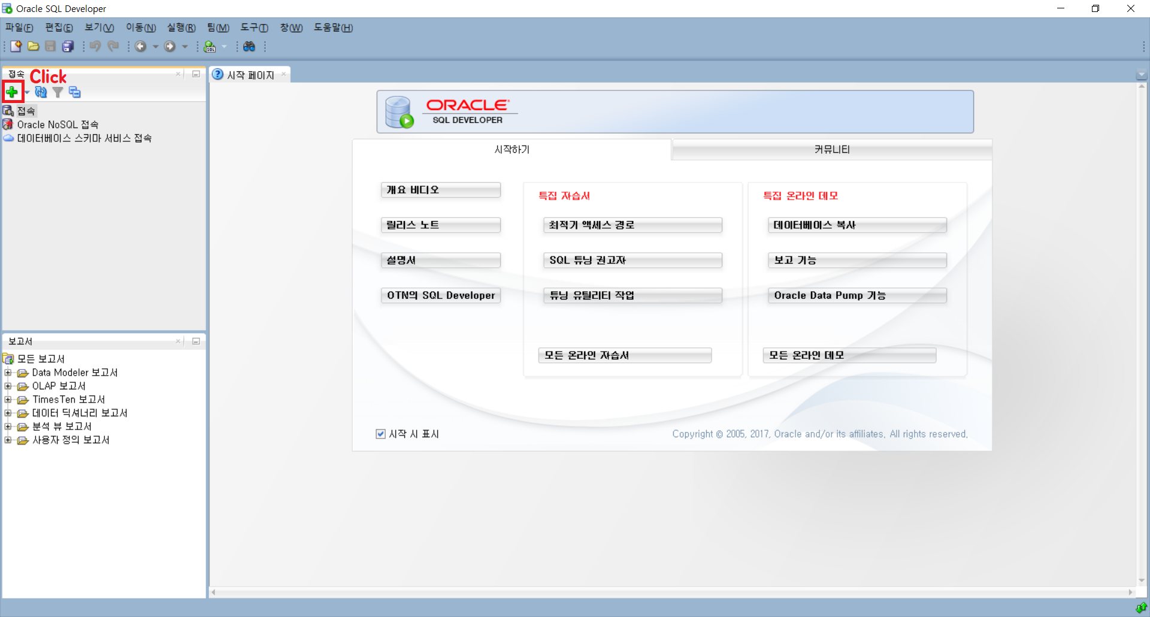Click the Oracle SQL Developer database logo
The height and width of the screenshot is (617, 1150).
click(x=400, y=112)
